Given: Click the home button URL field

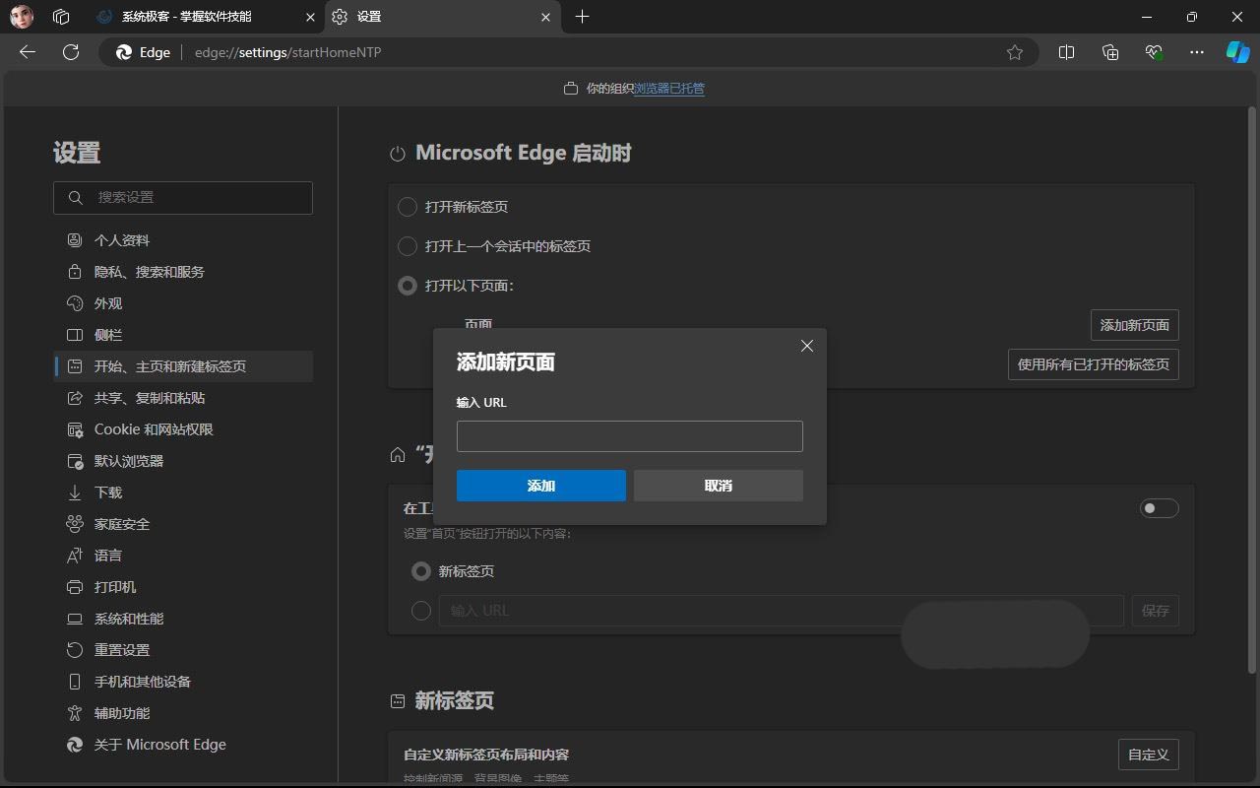Looking at the screenshot, I should pos(782,611).
